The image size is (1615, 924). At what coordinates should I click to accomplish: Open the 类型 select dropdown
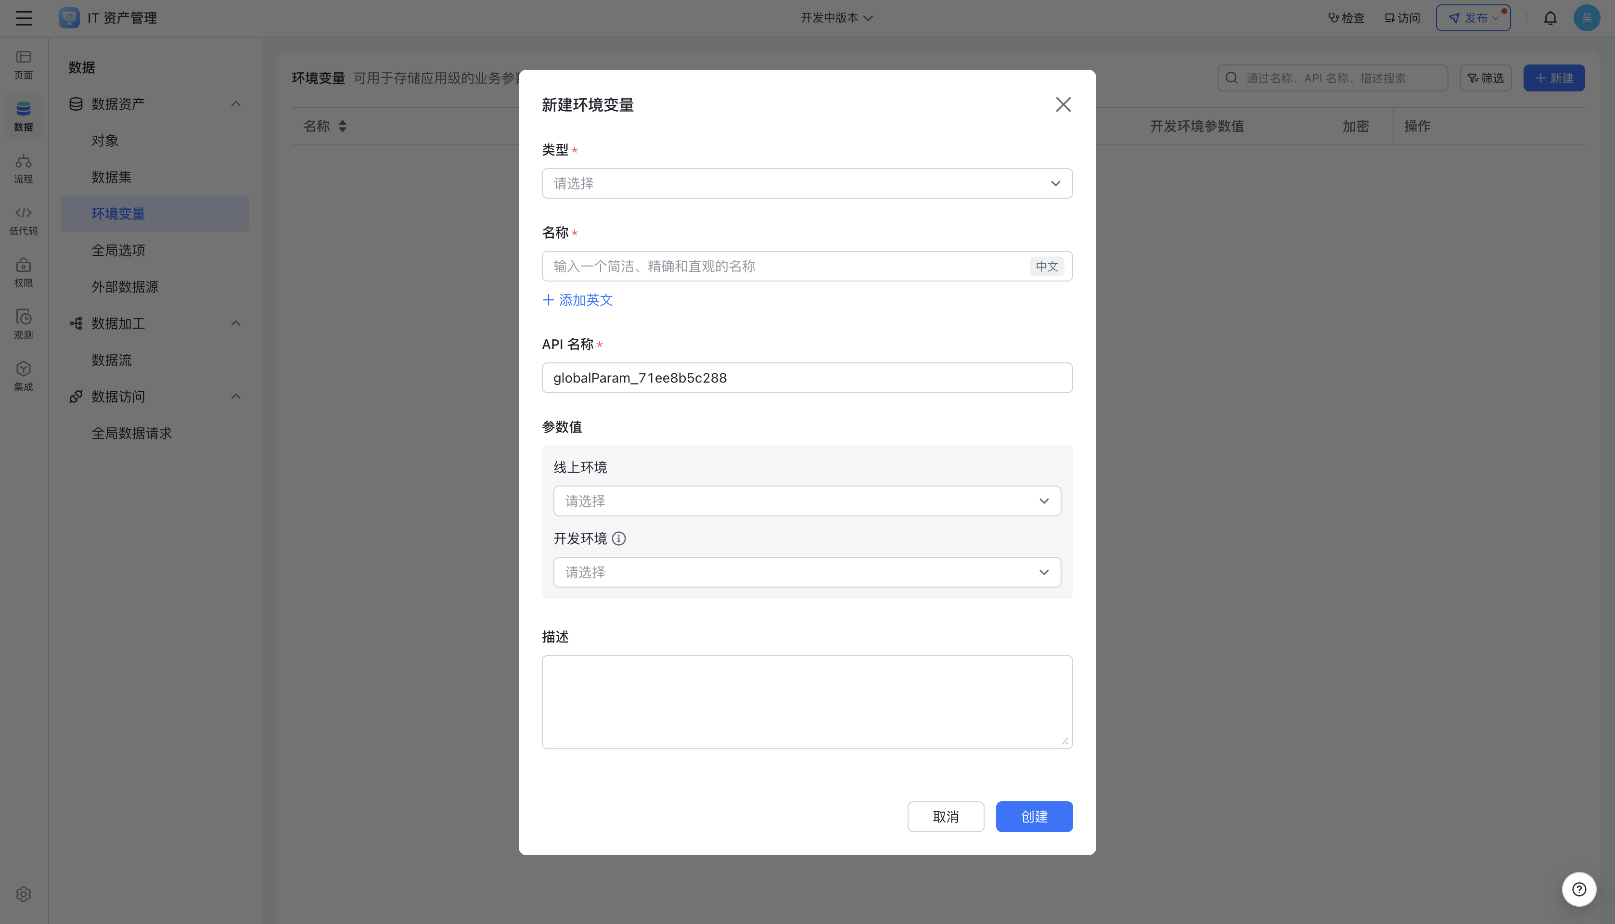coord(807,183)
